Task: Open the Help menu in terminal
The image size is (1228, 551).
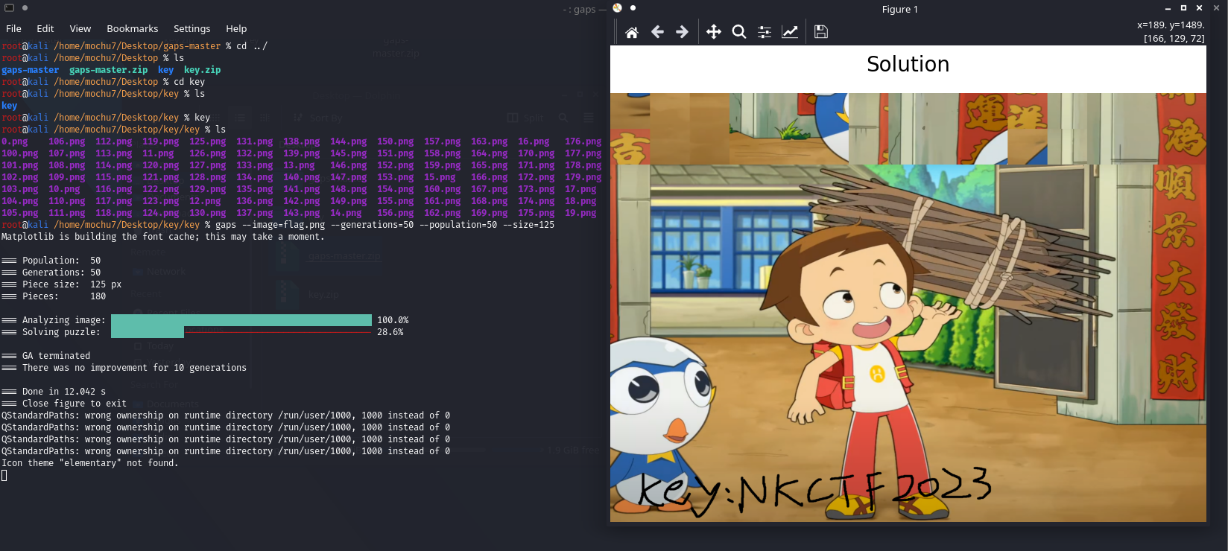Action: (x=236, y=29)
